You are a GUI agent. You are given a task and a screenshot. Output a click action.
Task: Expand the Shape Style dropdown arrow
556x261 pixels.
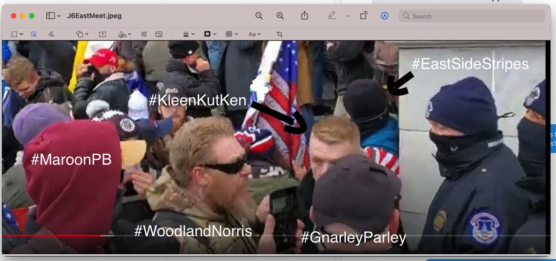pyautogui.click(x=193, y=34)
